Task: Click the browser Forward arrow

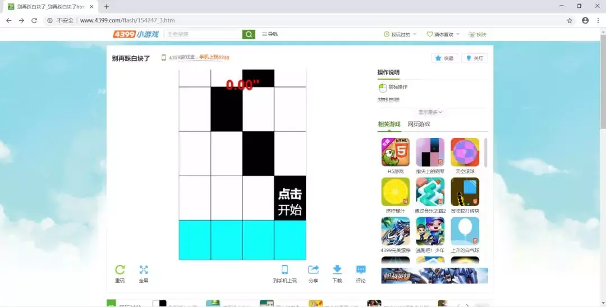Action: [x=21, y=21]
